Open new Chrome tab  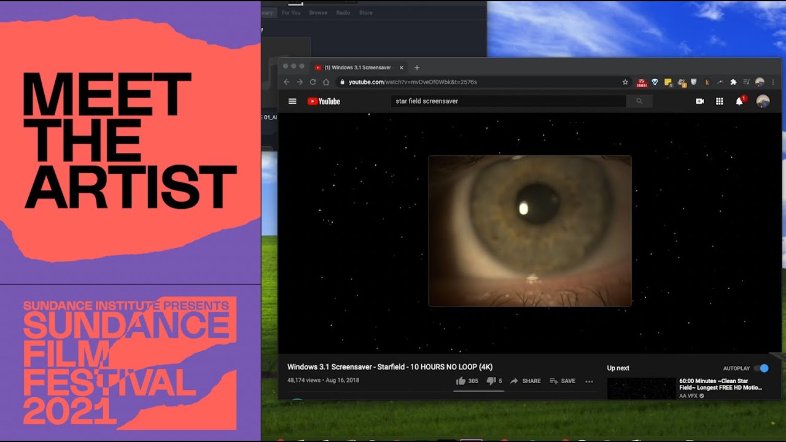[x=417, y=68]
